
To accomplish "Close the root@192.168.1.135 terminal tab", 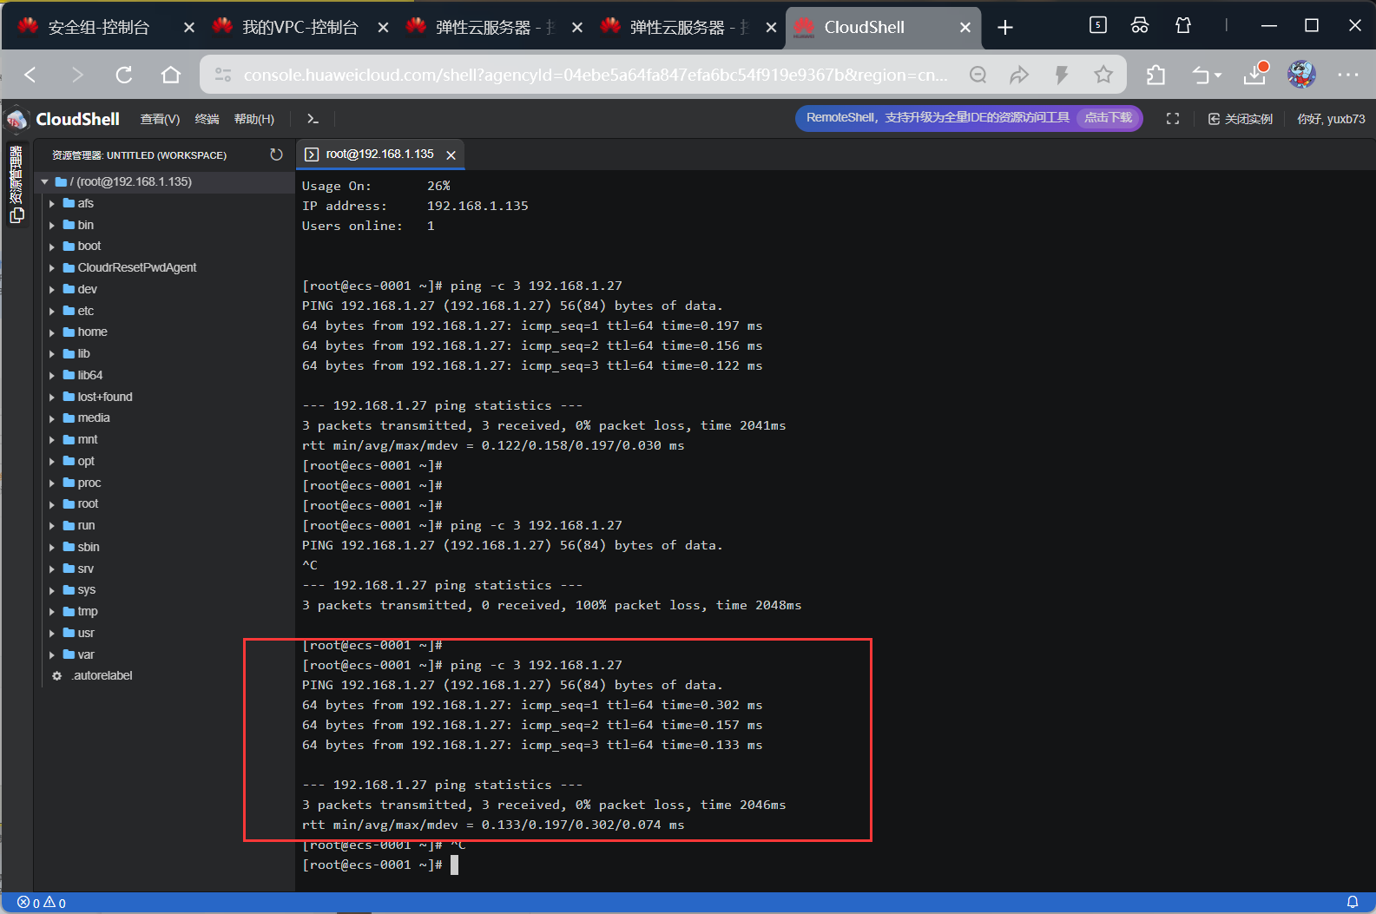I will point(451,155).
